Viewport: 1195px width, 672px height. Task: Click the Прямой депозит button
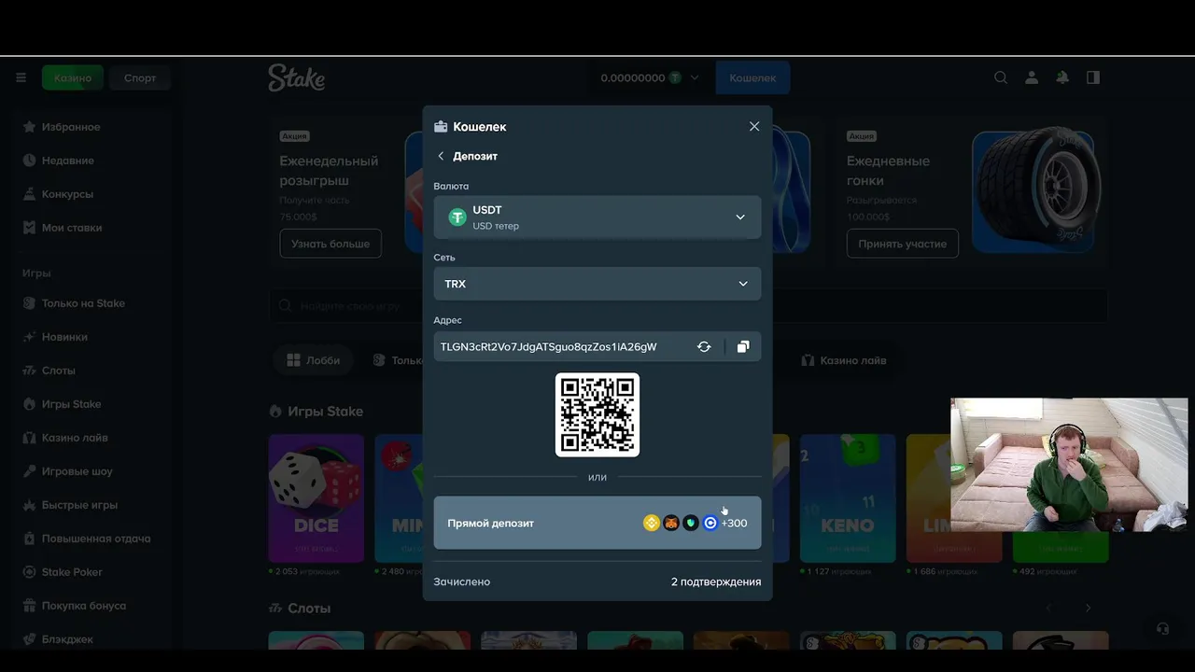pos(597,523)
